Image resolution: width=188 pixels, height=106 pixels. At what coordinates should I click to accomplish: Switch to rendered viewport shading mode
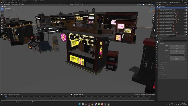coord(153,5)
